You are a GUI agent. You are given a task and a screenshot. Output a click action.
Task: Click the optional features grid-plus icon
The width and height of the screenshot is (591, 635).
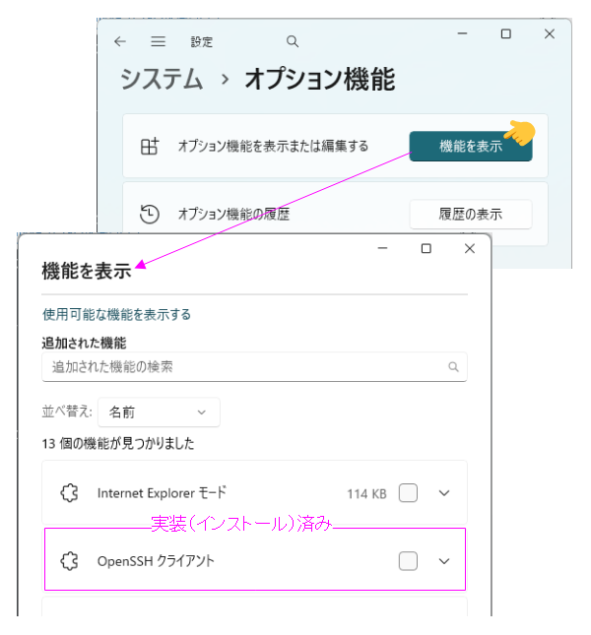coord(149,146)
